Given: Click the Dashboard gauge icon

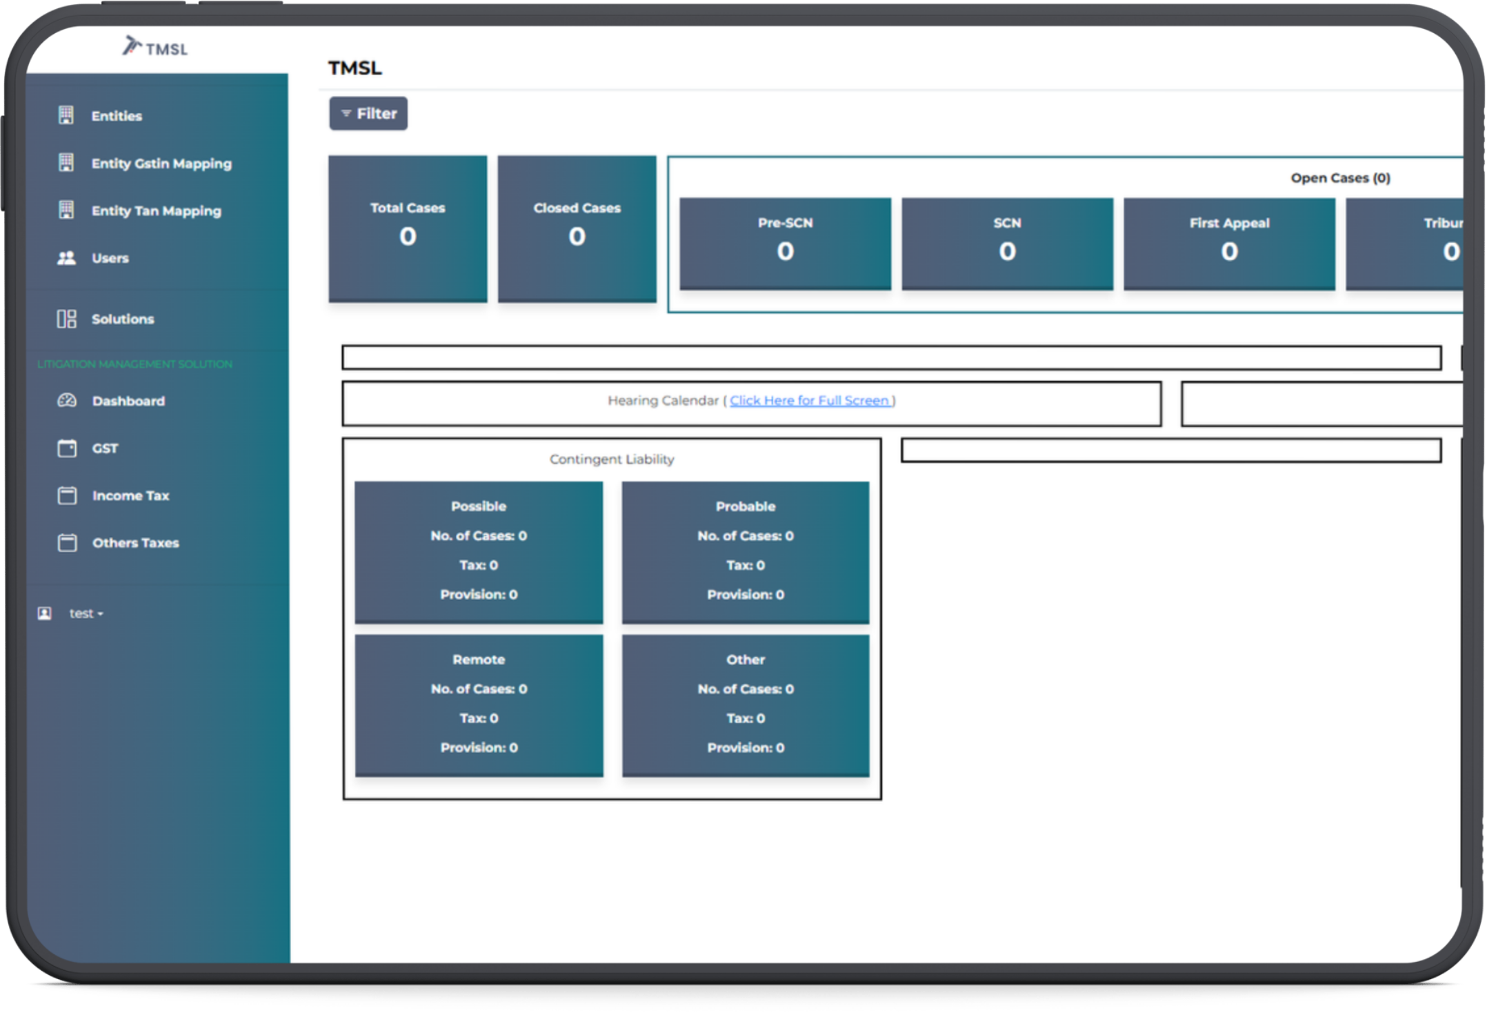Looking at the screenshot, I should (x=67, y=401).
